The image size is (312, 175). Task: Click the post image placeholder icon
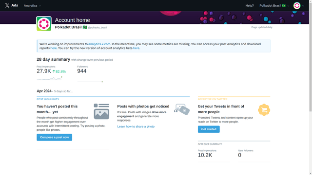coord(101,111)
